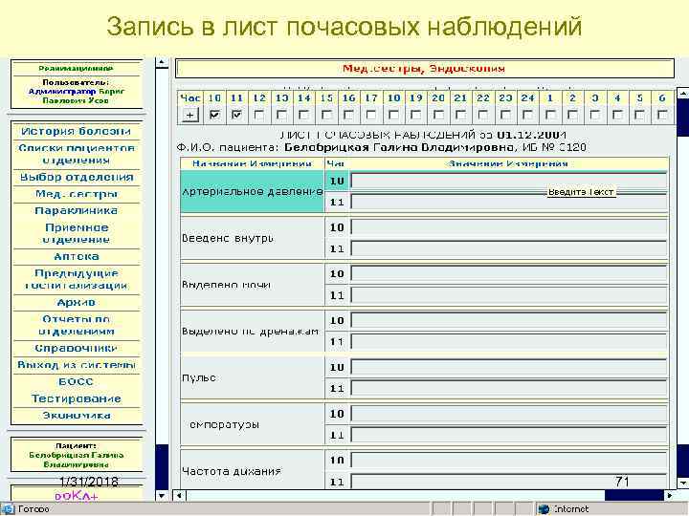
Task: Open Списки пациентов отделения
Action: pyautogui.click(x=77, y=154)
